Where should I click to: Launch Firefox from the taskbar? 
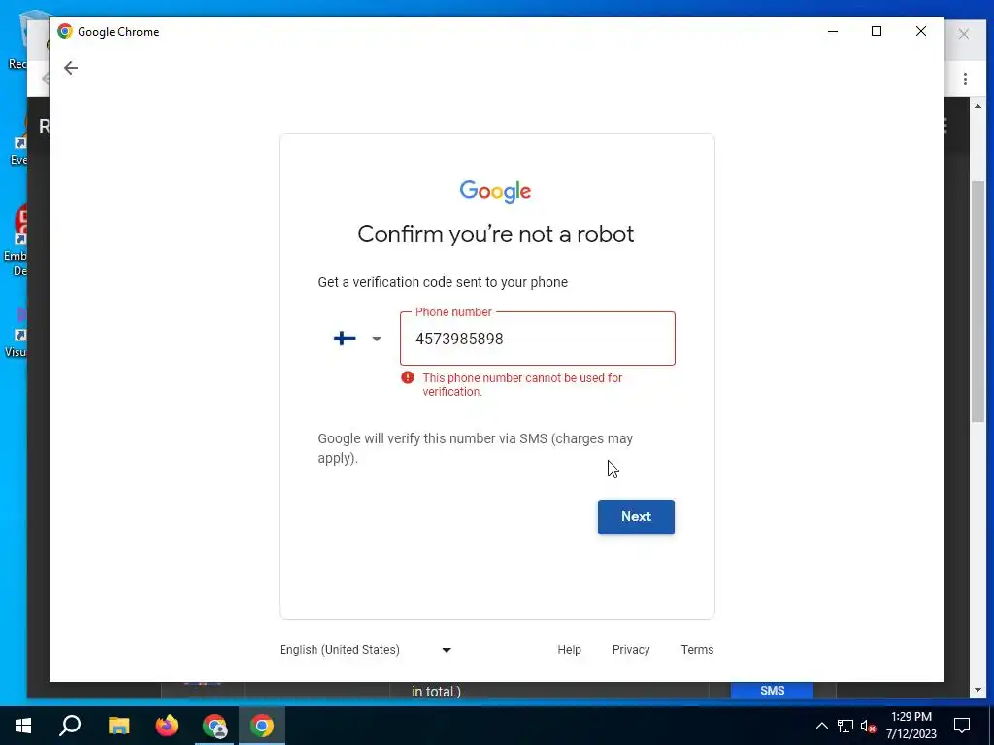tap(167, 726)
